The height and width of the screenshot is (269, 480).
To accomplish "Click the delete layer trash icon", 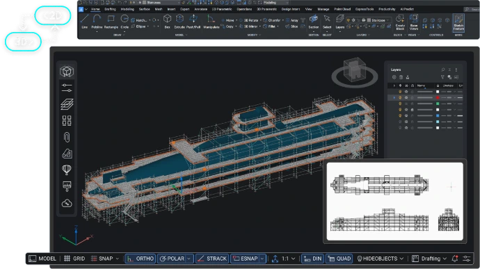I will pyautogui.click(x=401, y=77).
